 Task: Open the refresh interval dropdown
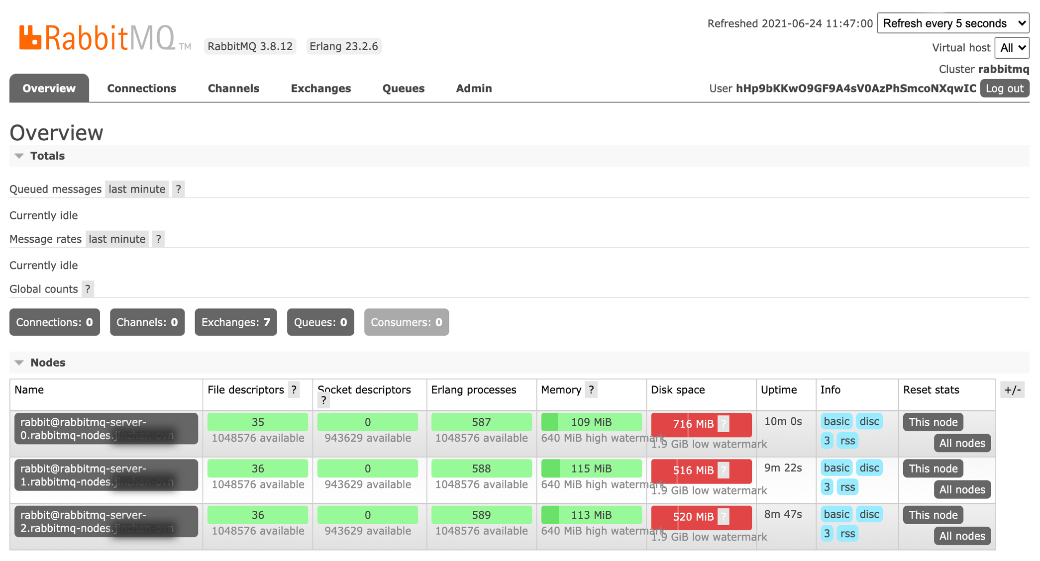pos(952,23)
